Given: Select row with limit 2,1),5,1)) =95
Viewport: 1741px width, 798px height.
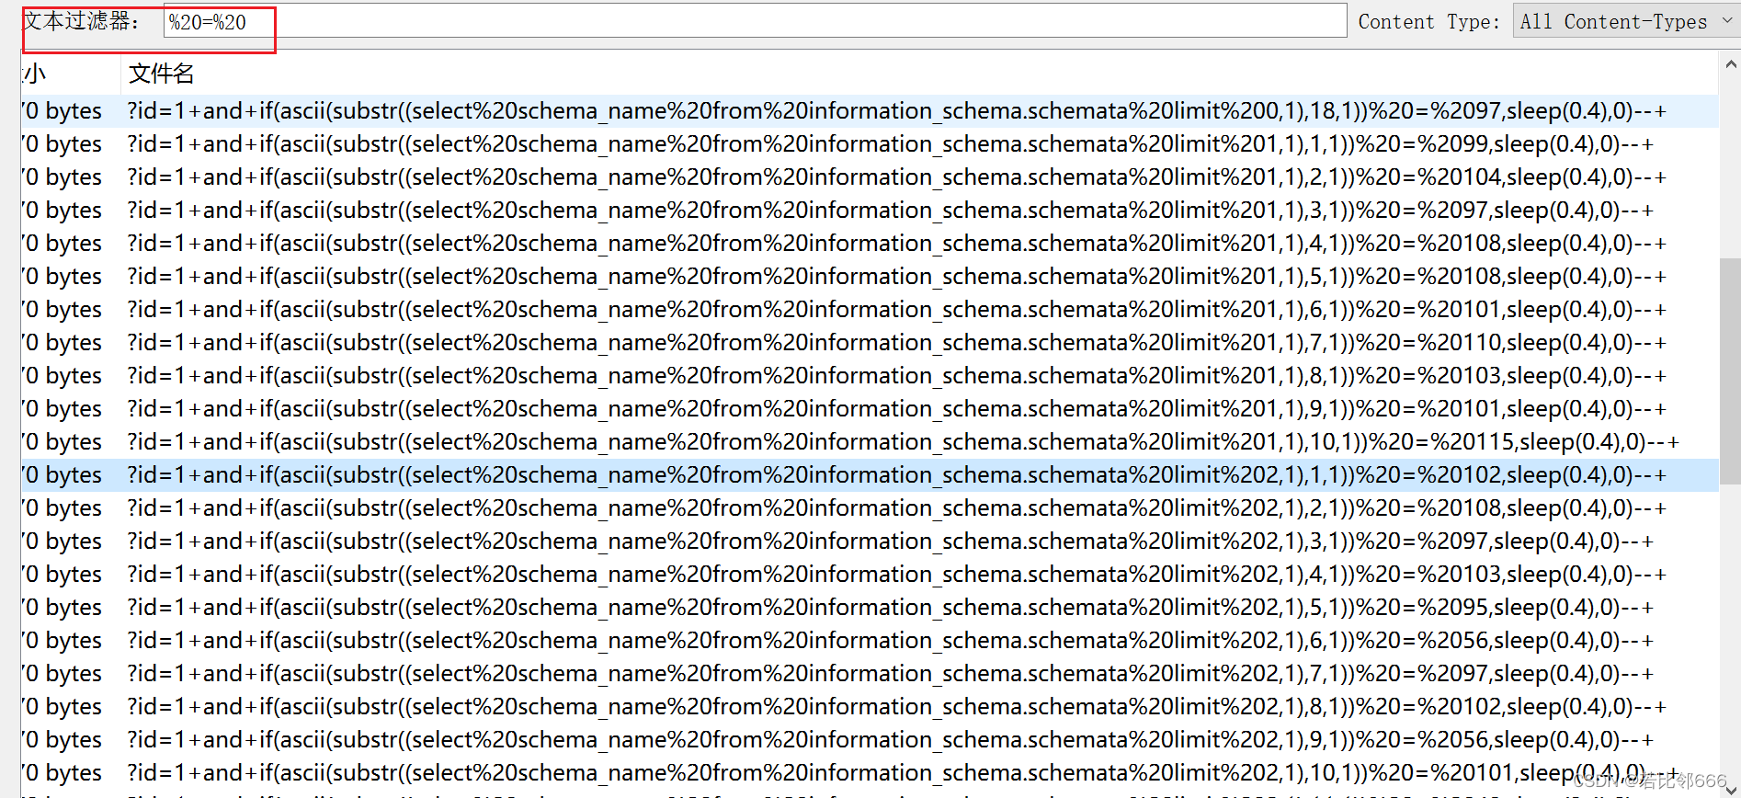Looking at the screenshot, I should pyautogui.click(x=870, y=608).
